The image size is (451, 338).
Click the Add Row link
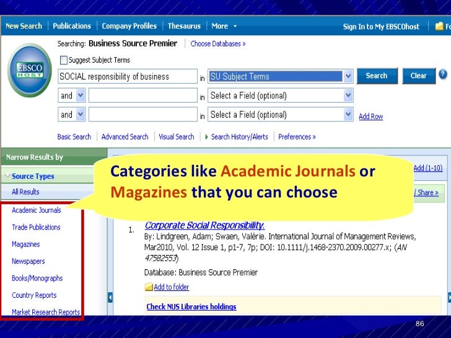(370, 116)
